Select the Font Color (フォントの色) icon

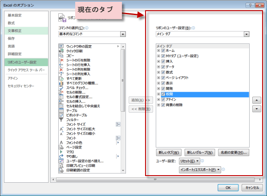point(61,142)
